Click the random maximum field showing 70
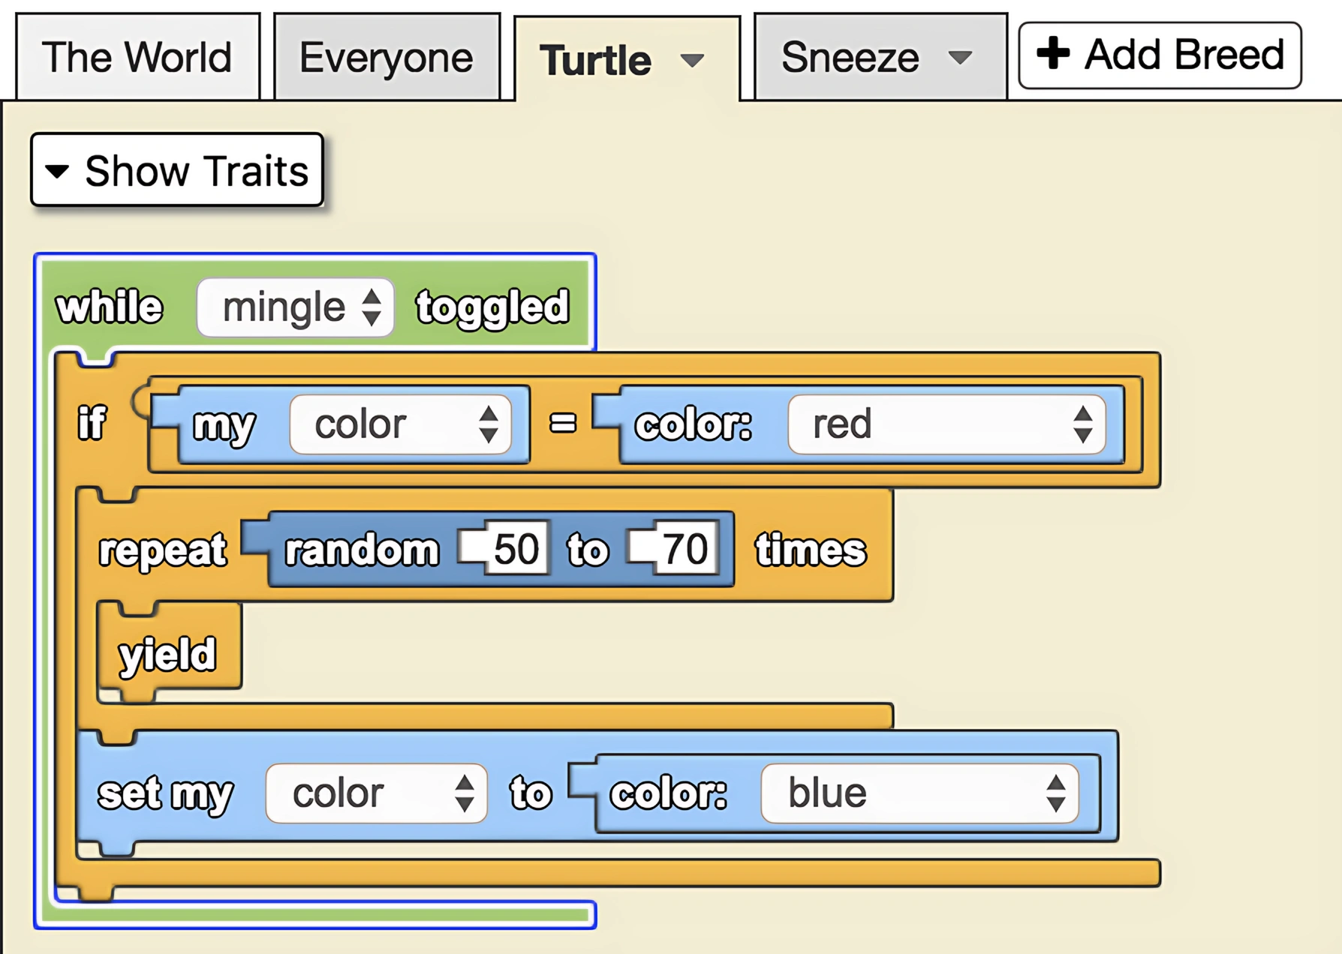1342x954 pixels. (685, 549)
